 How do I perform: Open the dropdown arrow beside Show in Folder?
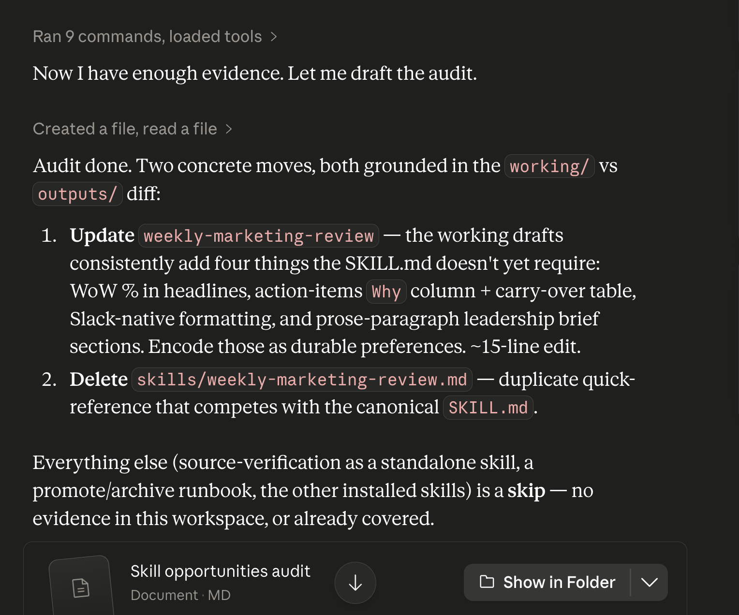click(x=650, y=582)
